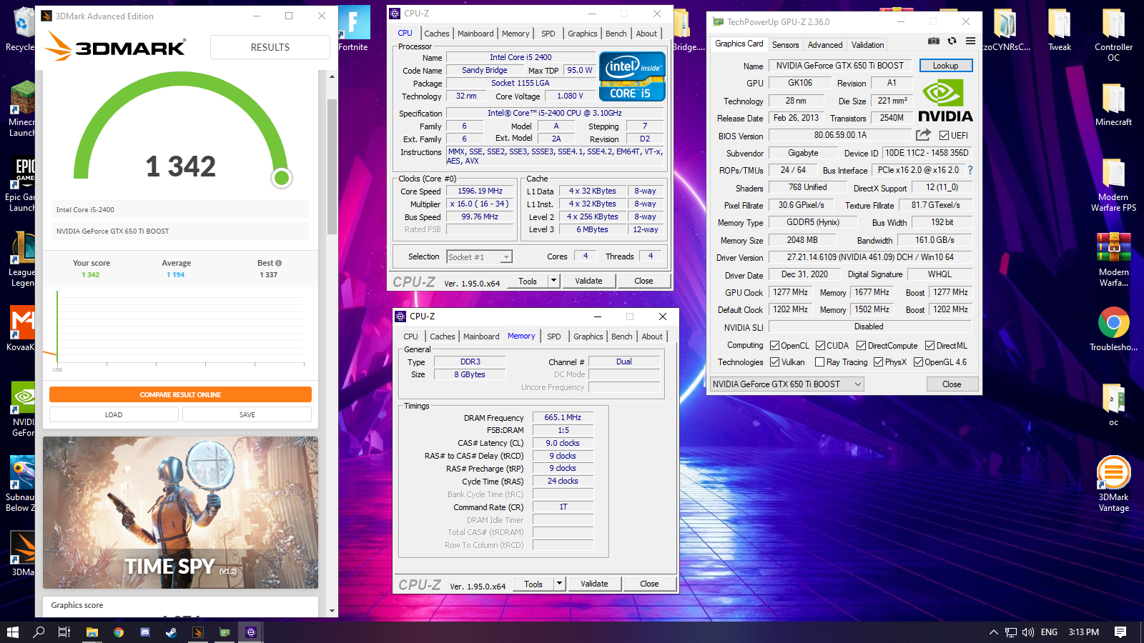Open the Troubleshoo... Chrome shortcut

tap(1113, 329)
